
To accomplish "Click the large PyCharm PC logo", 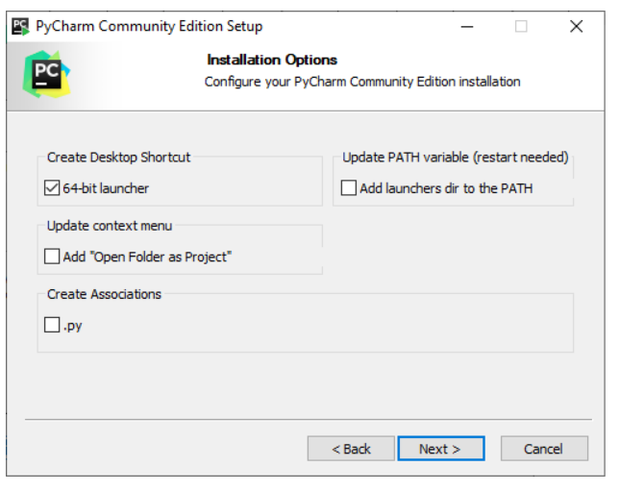I will [46, 74].
